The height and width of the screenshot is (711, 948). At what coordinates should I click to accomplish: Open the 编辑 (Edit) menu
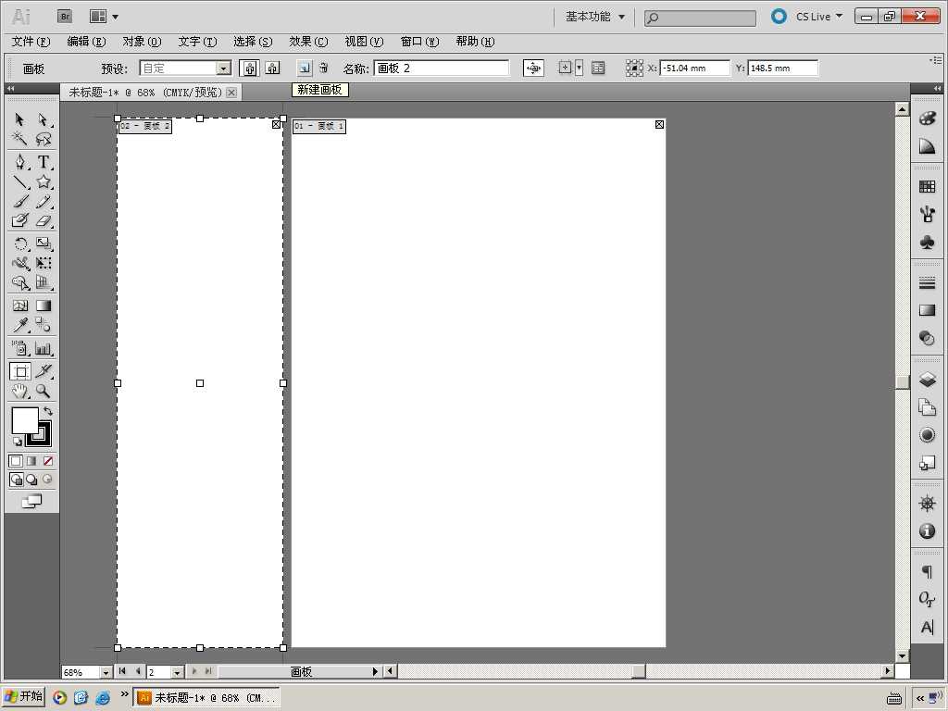pos(86,42)
